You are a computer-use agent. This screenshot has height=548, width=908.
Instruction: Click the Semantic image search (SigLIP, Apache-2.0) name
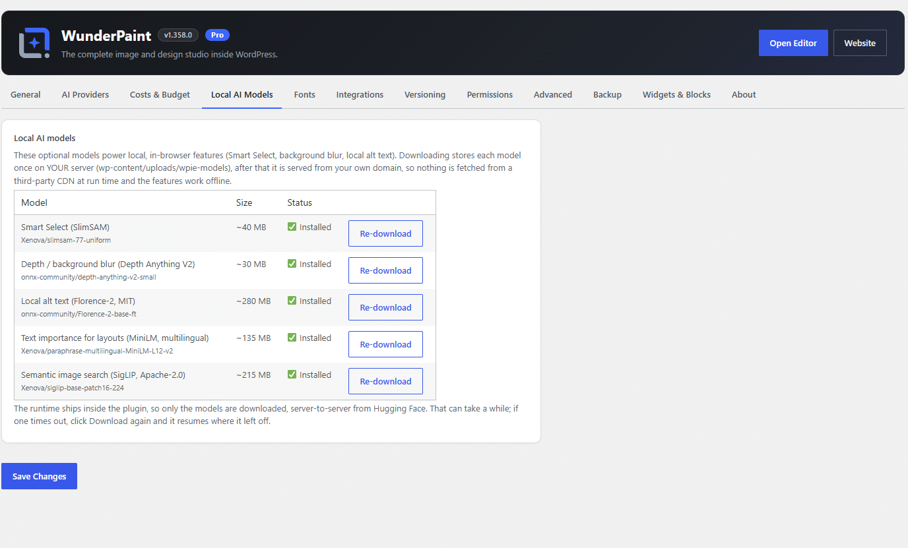[103, 375]
